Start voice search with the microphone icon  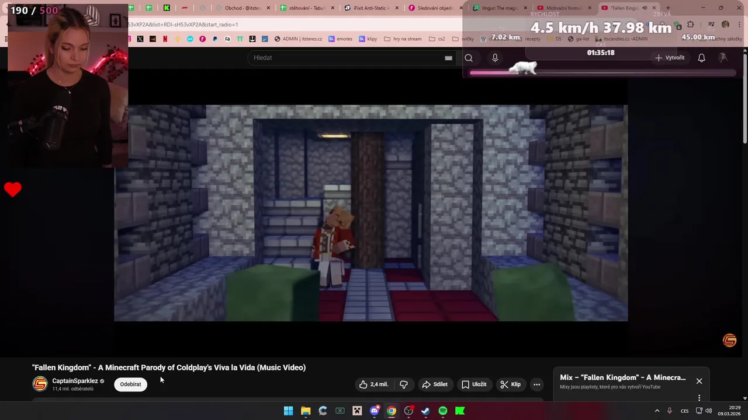(495, 58)
